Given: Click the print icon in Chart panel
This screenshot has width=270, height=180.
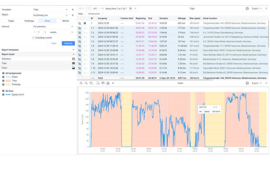Looking at the screenshot, I should pos(247,83).
